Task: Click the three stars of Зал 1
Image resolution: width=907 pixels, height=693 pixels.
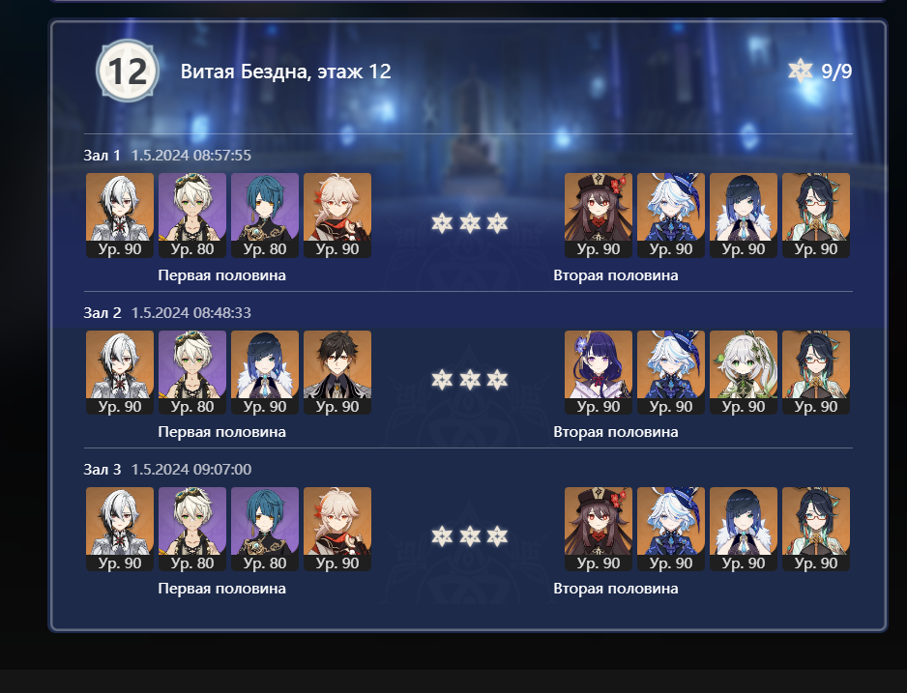Action: 470,223
